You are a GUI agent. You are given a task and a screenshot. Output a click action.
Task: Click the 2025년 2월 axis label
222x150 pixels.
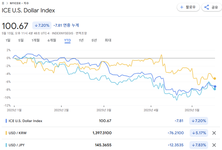click(61, 110)
